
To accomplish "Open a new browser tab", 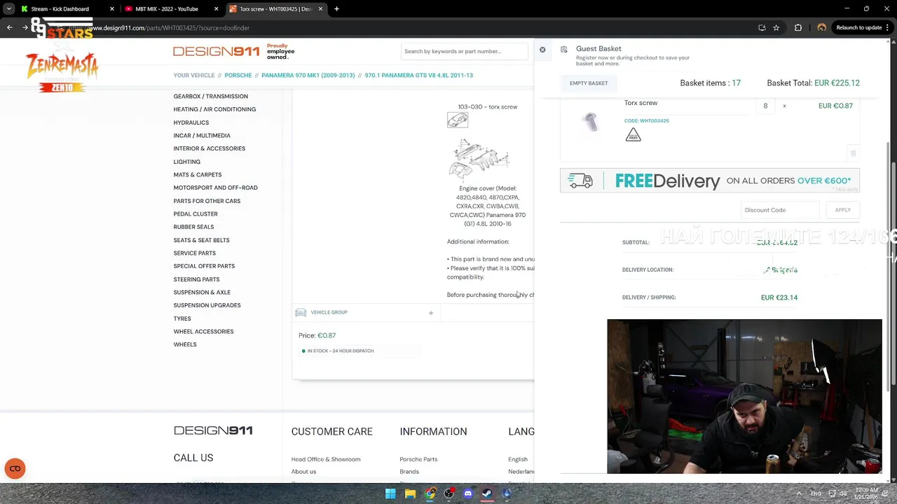I will [x=336, y=9].
